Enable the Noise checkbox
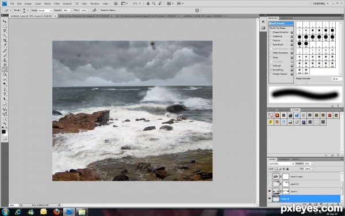 click(x=271, y=58)
